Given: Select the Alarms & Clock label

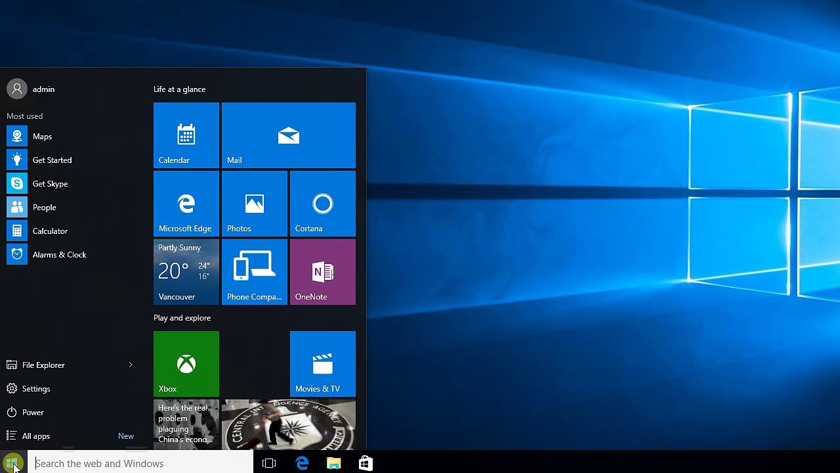Looking at the screenshot, I should 60,255.
